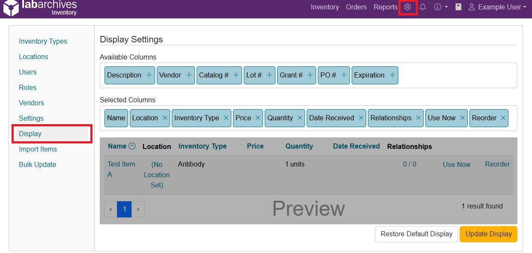Image resolution: width=532 pixels, height=253 pixels.
Task: Expand the info help dropdown
Action: coord(441,7)
